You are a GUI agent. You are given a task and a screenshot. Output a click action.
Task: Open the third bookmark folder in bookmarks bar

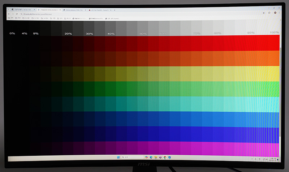click(26, 18)
